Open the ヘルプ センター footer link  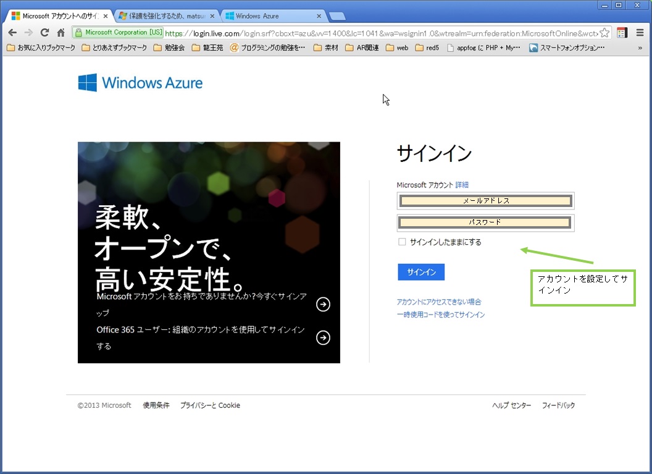pos(511,405)
